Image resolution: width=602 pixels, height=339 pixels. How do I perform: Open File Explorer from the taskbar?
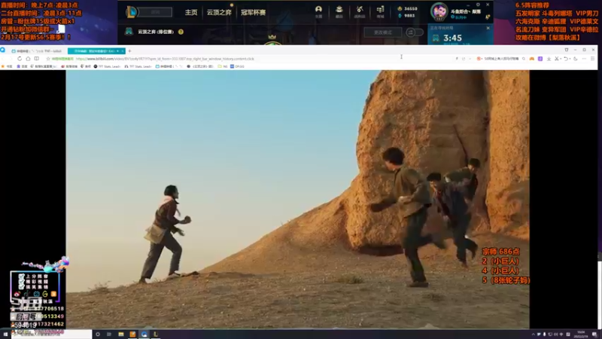121,334
